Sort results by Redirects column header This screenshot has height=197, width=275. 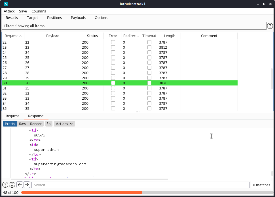tap(131, 36)
